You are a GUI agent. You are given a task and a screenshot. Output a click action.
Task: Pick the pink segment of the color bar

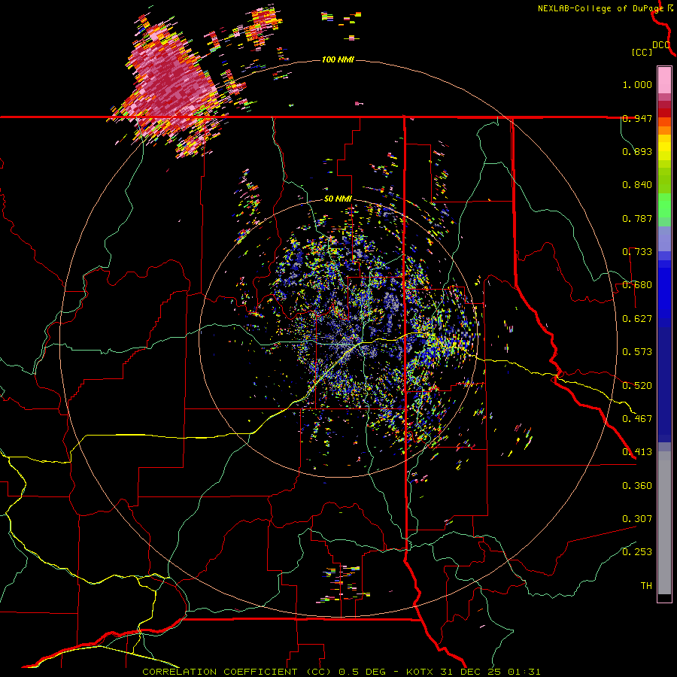pos(664,80)
